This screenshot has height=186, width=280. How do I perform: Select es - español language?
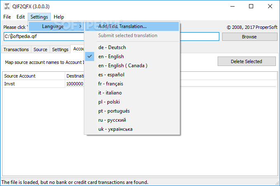point(132,75)
